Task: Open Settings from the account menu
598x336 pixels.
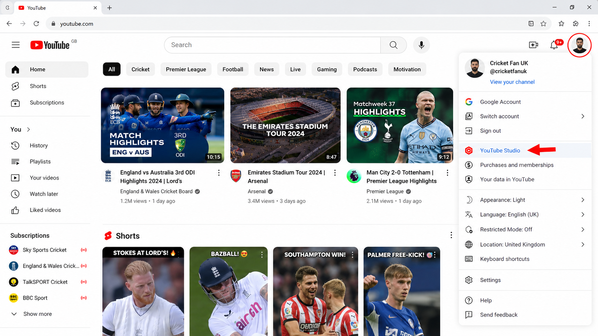Action: (525, 280)
